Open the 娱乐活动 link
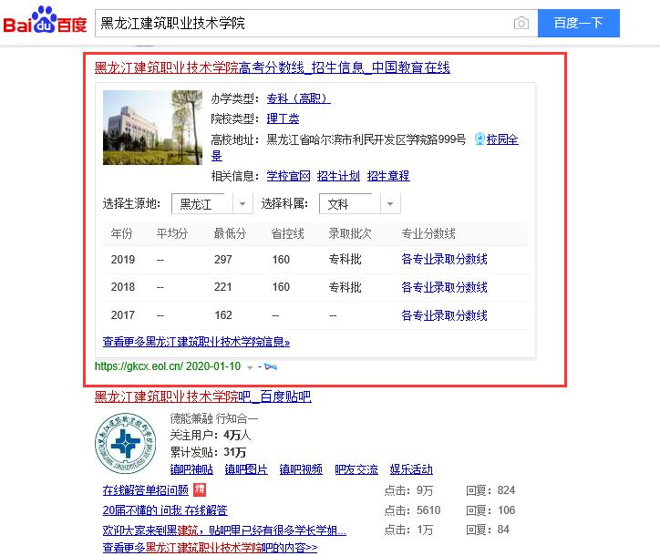This screenshot has width=660, height=556. [x=411, y=469]
